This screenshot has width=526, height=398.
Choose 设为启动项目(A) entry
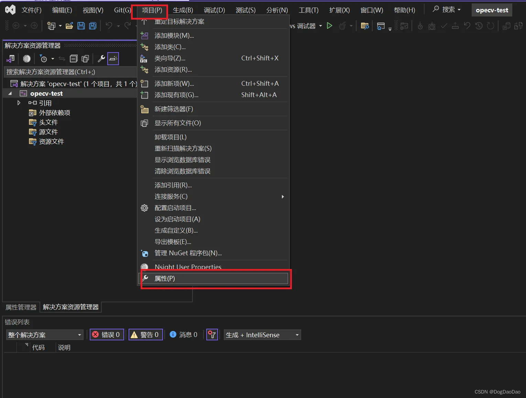[x=213, y=219]
